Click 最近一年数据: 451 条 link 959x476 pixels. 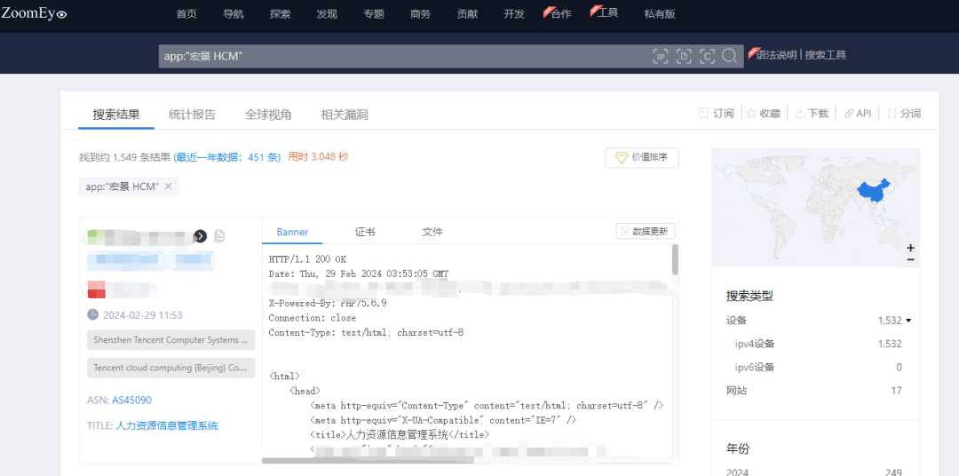click(x=227, y=157)
